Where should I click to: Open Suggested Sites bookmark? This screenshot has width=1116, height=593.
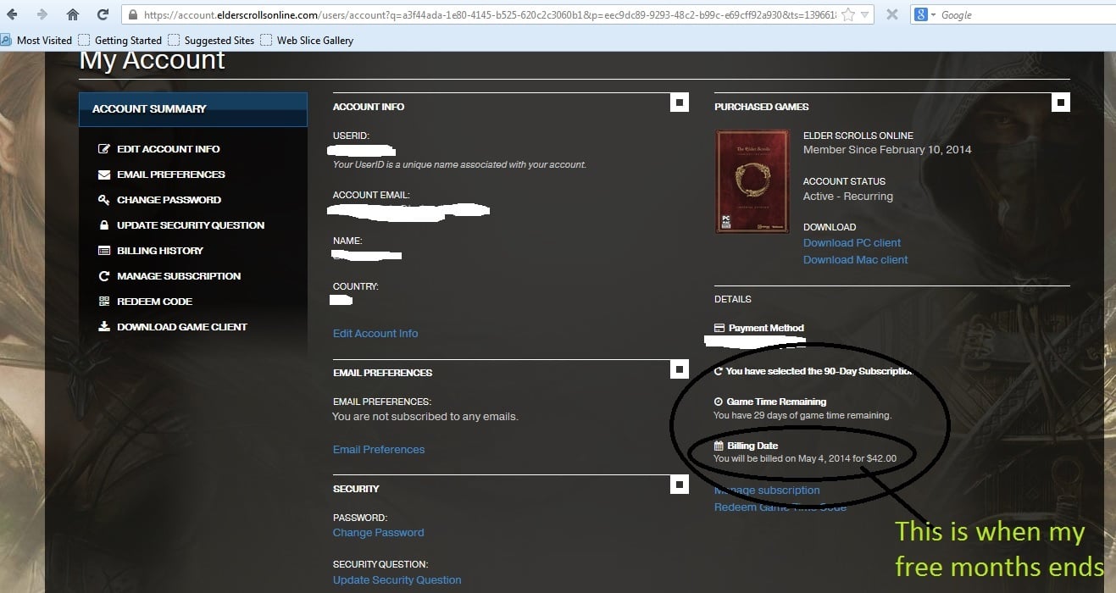coord(211,40)
